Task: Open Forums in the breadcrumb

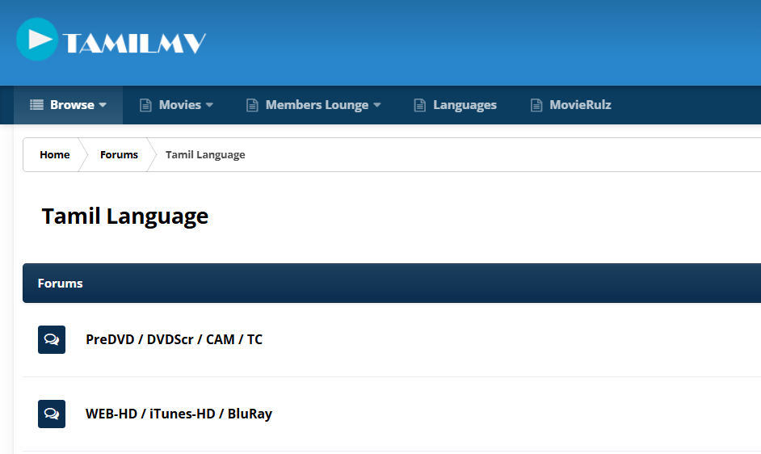Action: (119, 155)
